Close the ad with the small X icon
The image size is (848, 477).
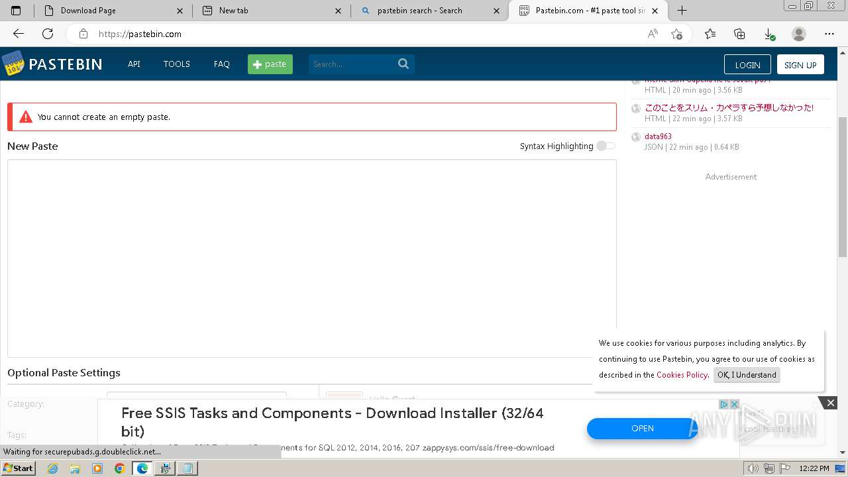tap(734, 404)
